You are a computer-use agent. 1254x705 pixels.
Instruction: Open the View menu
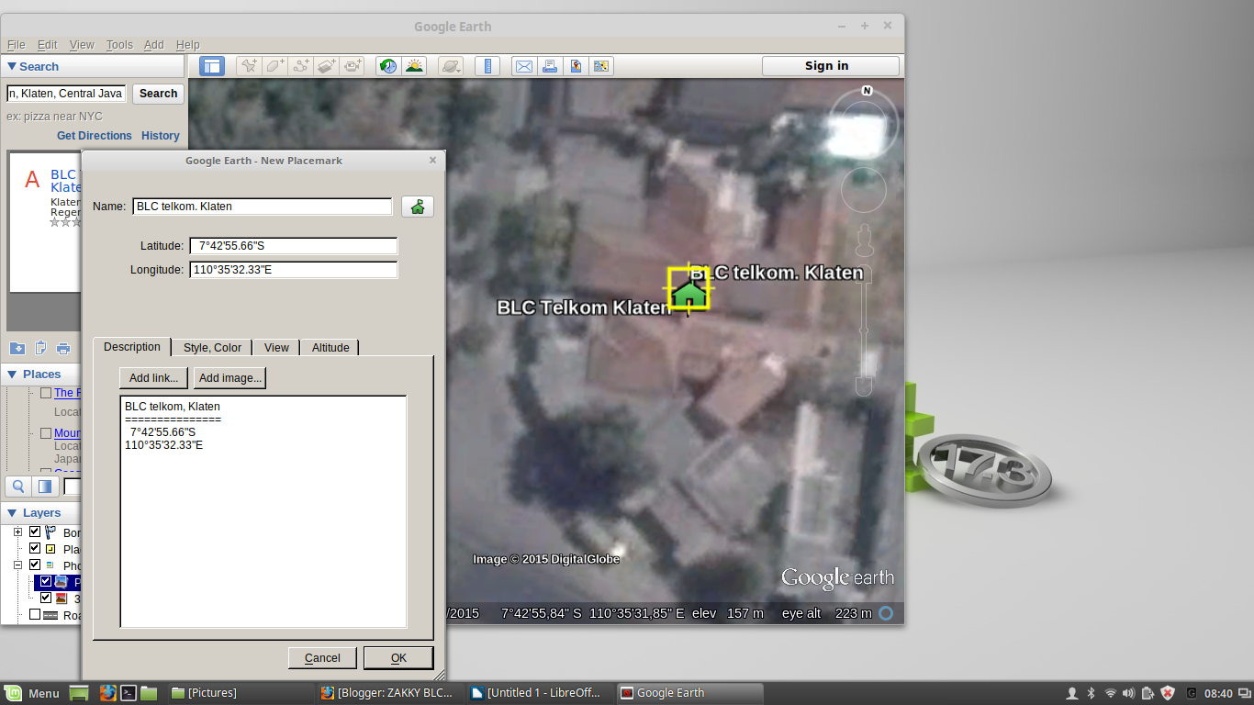tap(82, 44)
